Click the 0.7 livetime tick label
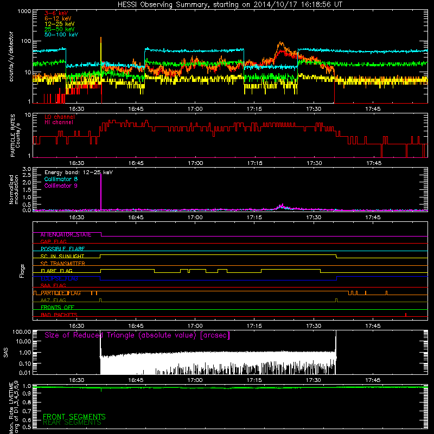The image size is (434, 434). tap(27, 411)
